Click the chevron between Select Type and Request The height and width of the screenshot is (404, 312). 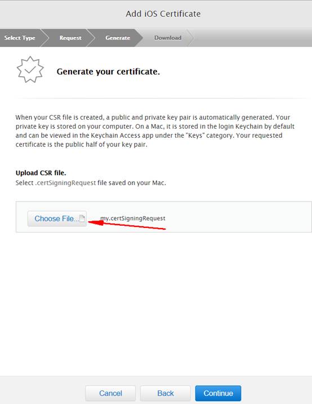(x=45, y=38)
